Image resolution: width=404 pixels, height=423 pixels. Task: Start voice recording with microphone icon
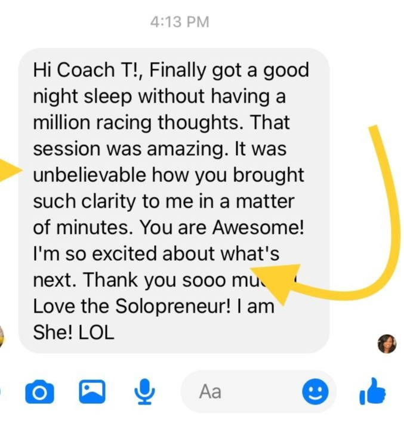[x=144, y=392]
